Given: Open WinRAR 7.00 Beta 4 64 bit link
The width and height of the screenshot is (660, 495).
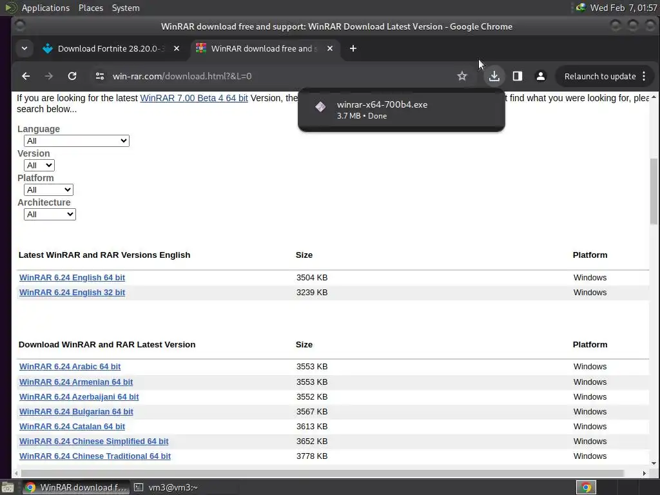Looking at the screenshot, I should [194, 98].
